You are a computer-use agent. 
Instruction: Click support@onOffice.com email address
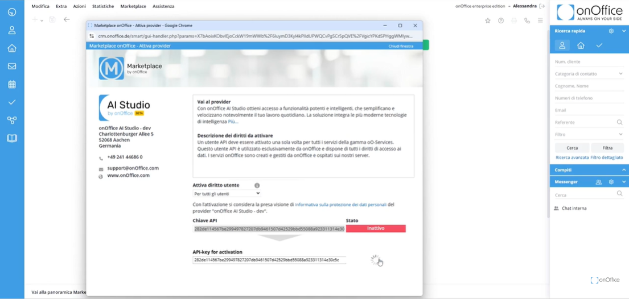pyautogui.click(x=133, y=168)
